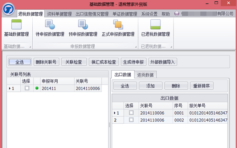Expand the 已退税数据 group launcher arrow

(171, 47)
